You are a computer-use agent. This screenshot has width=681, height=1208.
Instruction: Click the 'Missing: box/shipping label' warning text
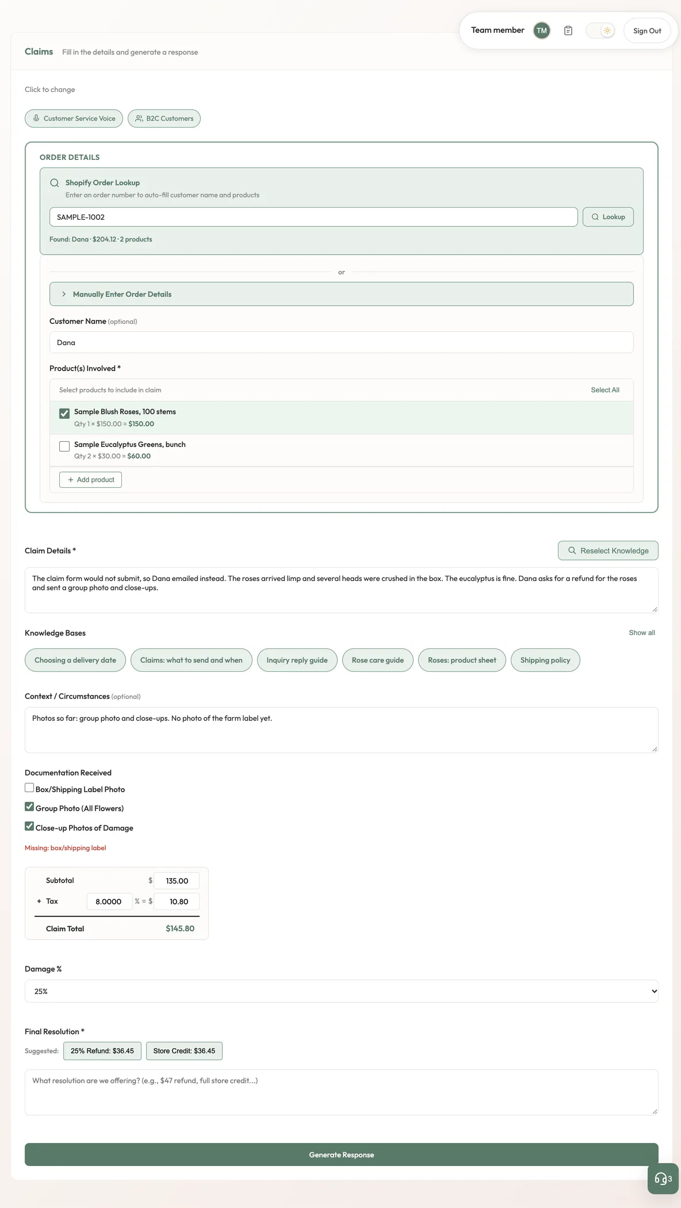[66, 848]
